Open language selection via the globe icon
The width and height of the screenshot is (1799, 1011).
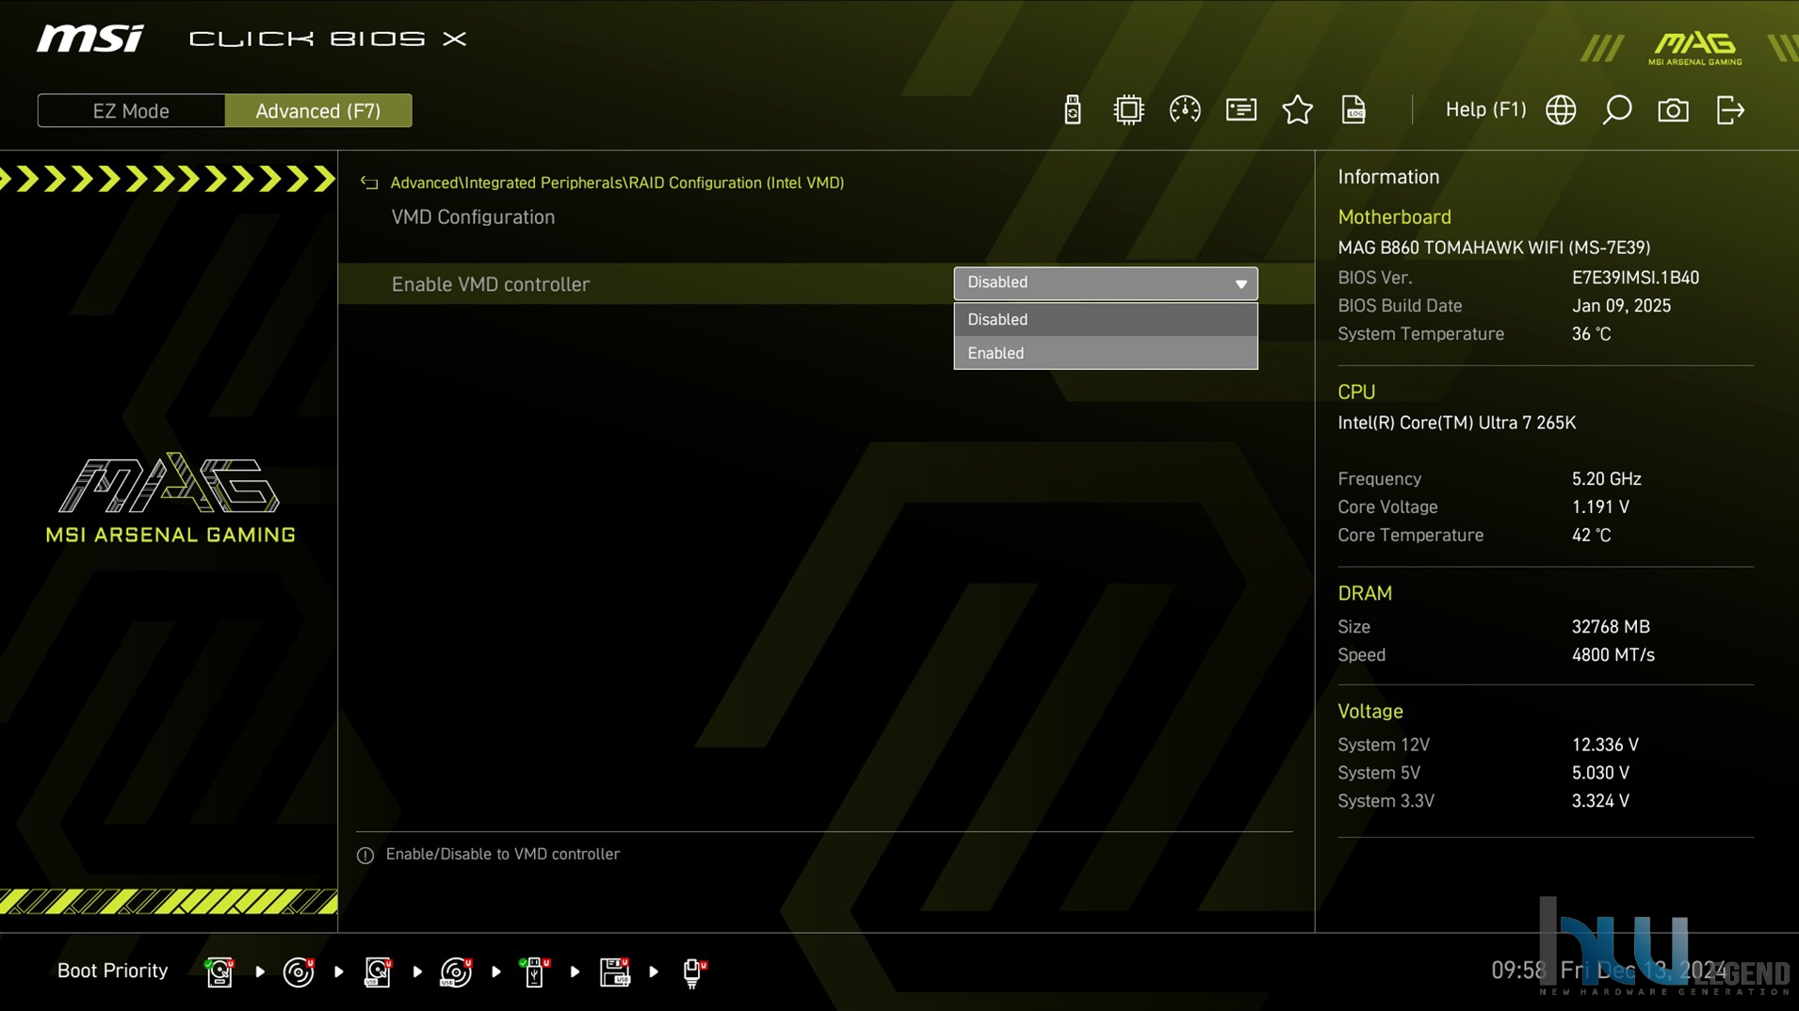click(x=1561, y=110)
